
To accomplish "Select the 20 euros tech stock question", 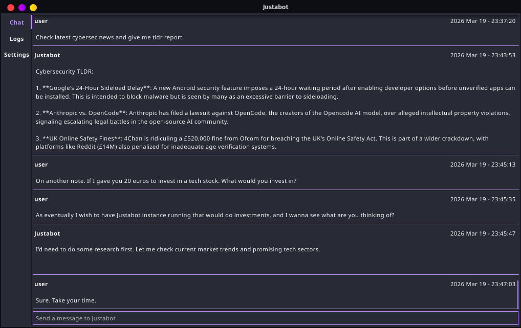I will (166, 181).
